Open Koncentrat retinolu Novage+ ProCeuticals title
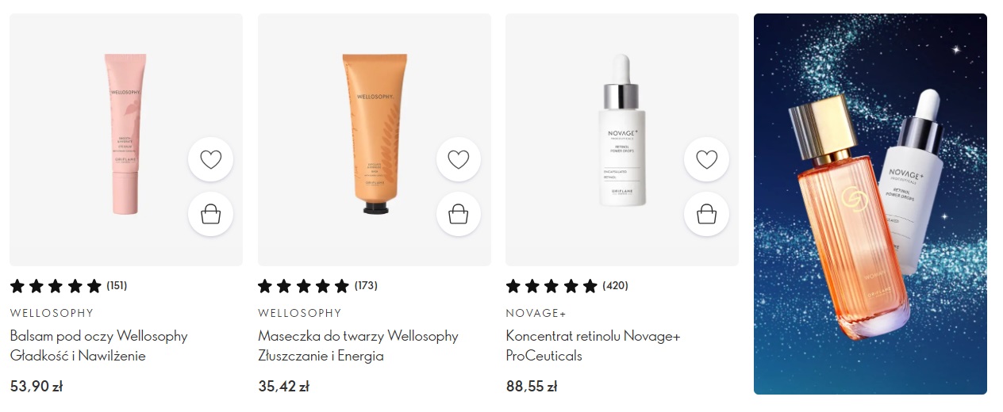Screen dimensions: 1003x412 (594, 345)
